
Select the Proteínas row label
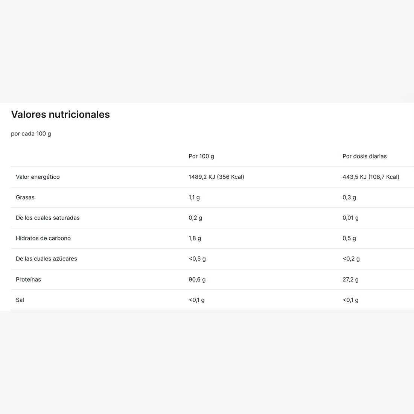tap(28, 279)
